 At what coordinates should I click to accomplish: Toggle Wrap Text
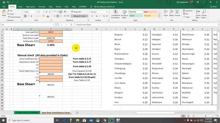tap(76, 12)
